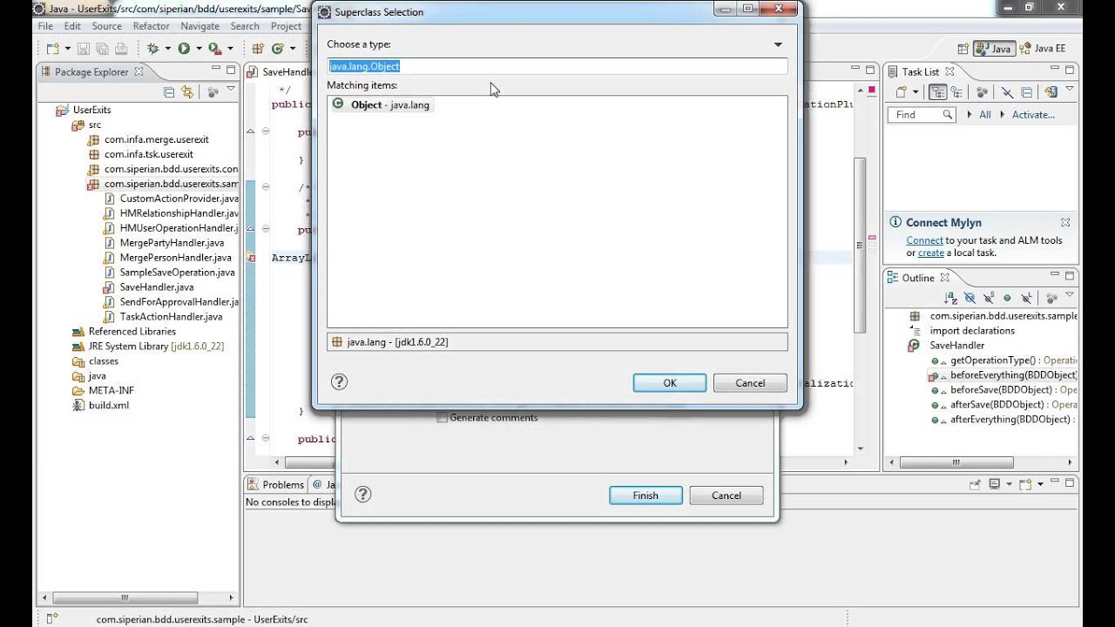1115x627 pixels.
Task: Open Package Explorer view menu
Action: pyautogui.click(x=231, y=88)
